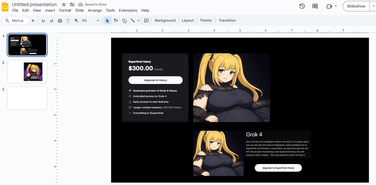Insert a comment using the comment icon
Viewport: 376px width, 185px height.
[146, 20]
